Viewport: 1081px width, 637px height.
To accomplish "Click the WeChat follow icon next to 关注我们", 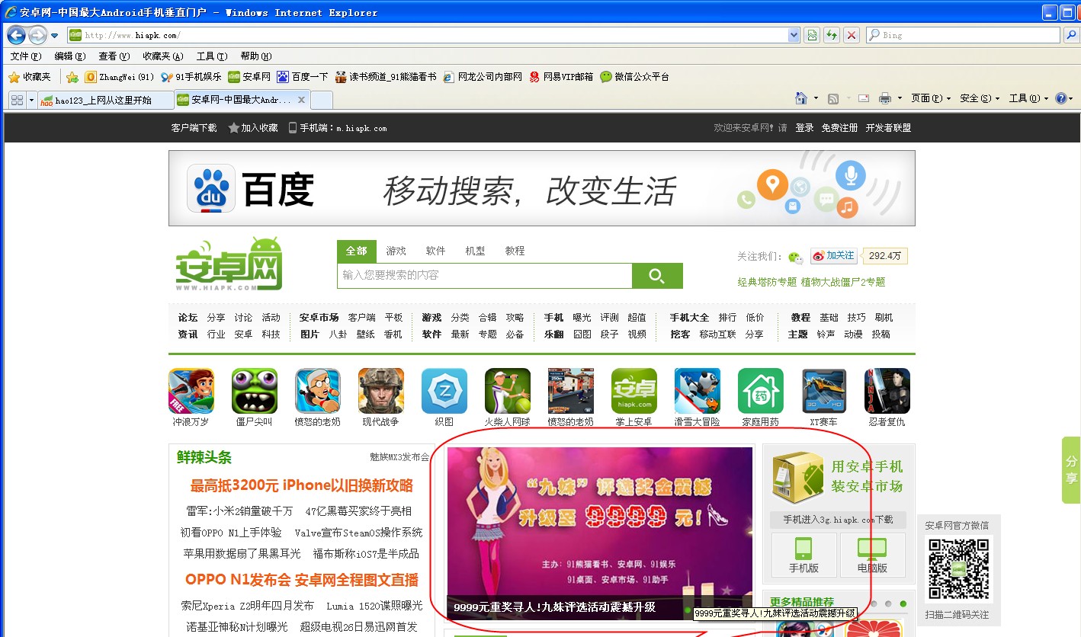I will tap(795, 257).
